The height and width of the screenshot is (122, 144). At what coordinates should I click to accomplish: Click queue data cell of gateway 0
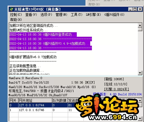[x=60, y=105]
